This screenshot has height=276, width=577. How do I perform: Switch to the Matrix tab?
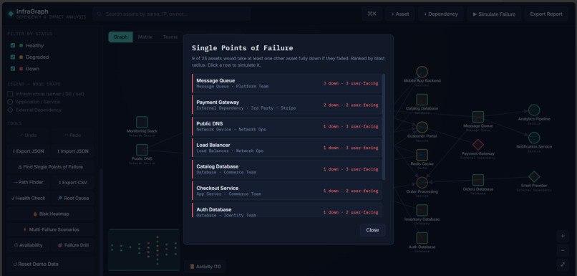(x=145, y=37)
